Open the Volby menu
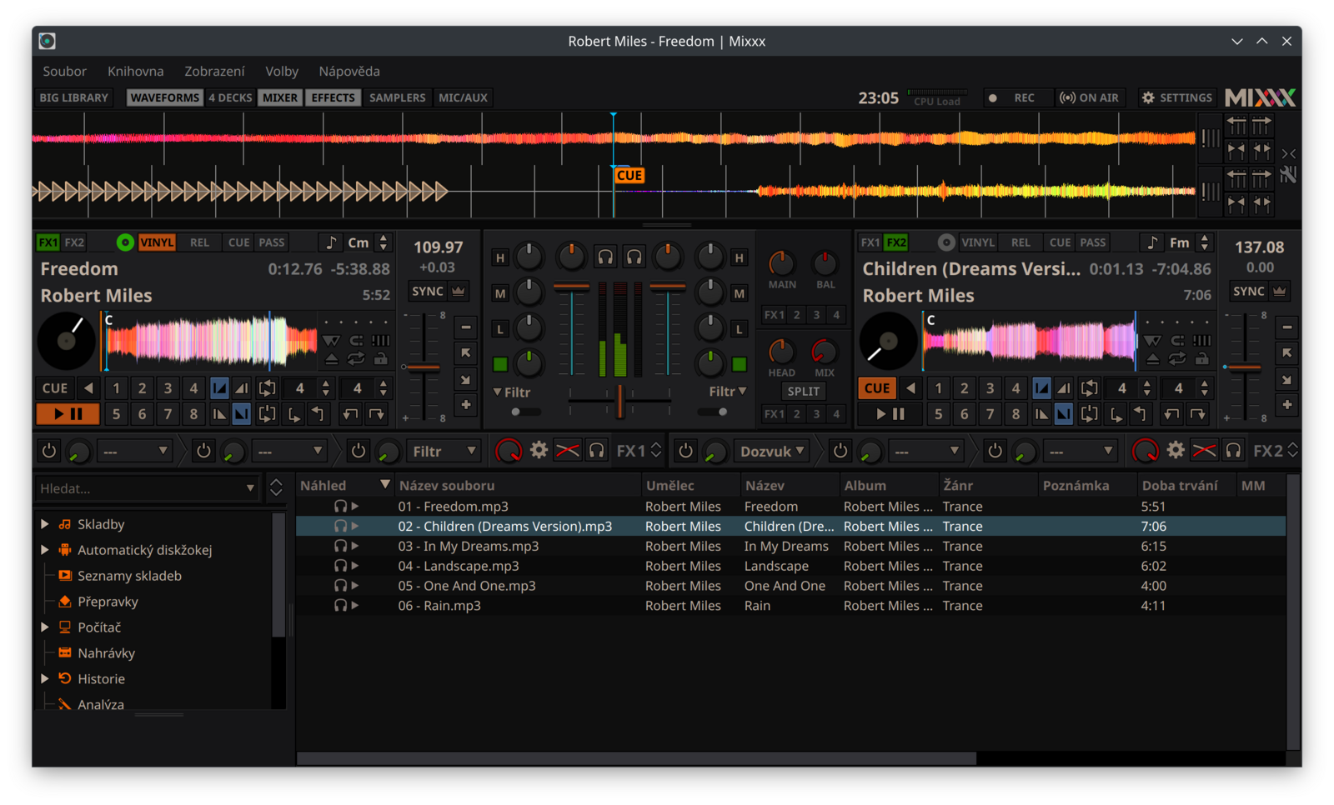Screen dimensions: 1334x805 pyautogui.click(x=282, y=72)
